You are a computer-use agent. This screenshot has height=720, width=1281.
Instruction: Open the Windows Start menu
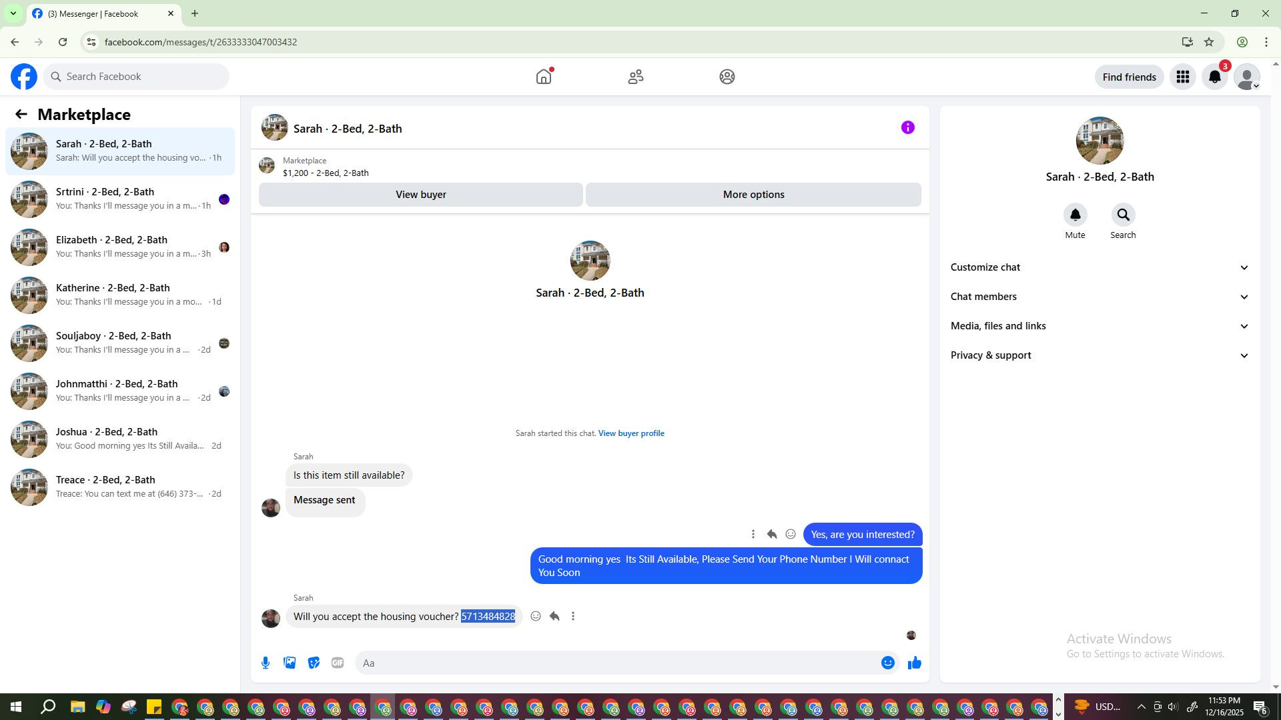coord(16,707)
